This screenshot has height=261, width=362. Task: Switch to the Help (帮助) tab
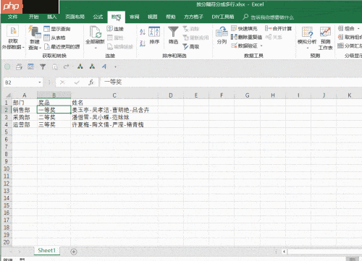point(170,17)
